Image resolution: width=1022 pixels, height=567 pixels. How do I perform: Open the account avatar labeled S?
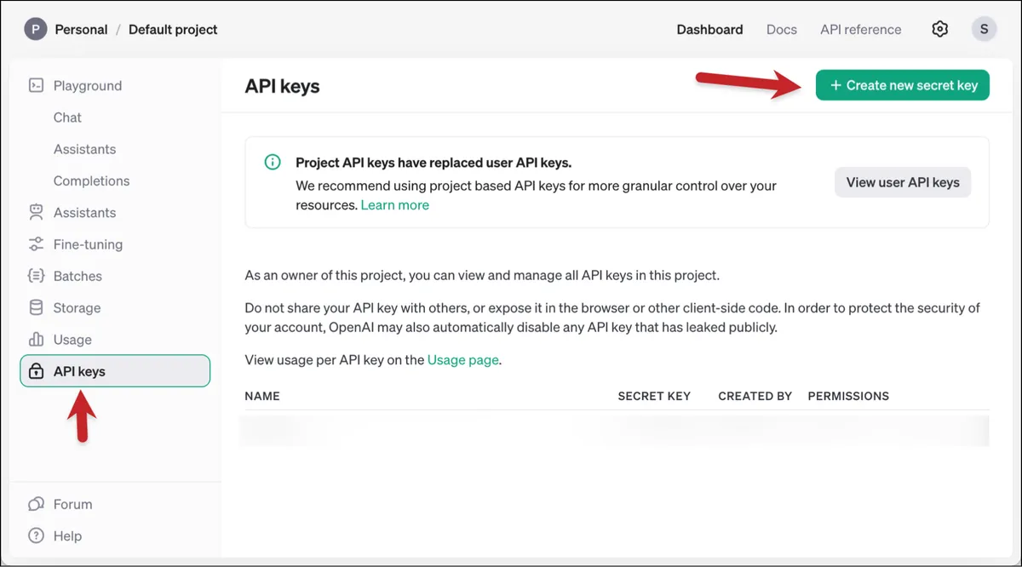click(985, 29)
